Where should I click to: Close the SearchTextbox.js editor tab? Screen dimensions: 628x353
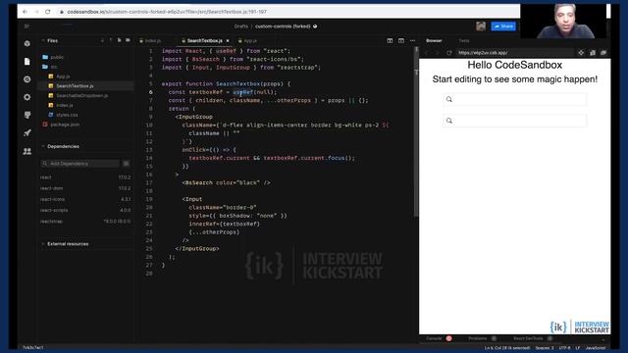click(x=228, y=41)
